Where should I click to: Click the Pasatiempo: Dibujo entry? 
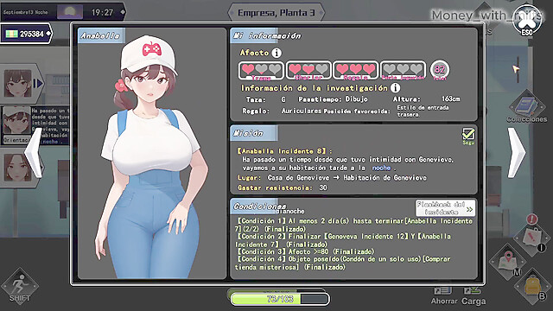(x=334, y=99)
